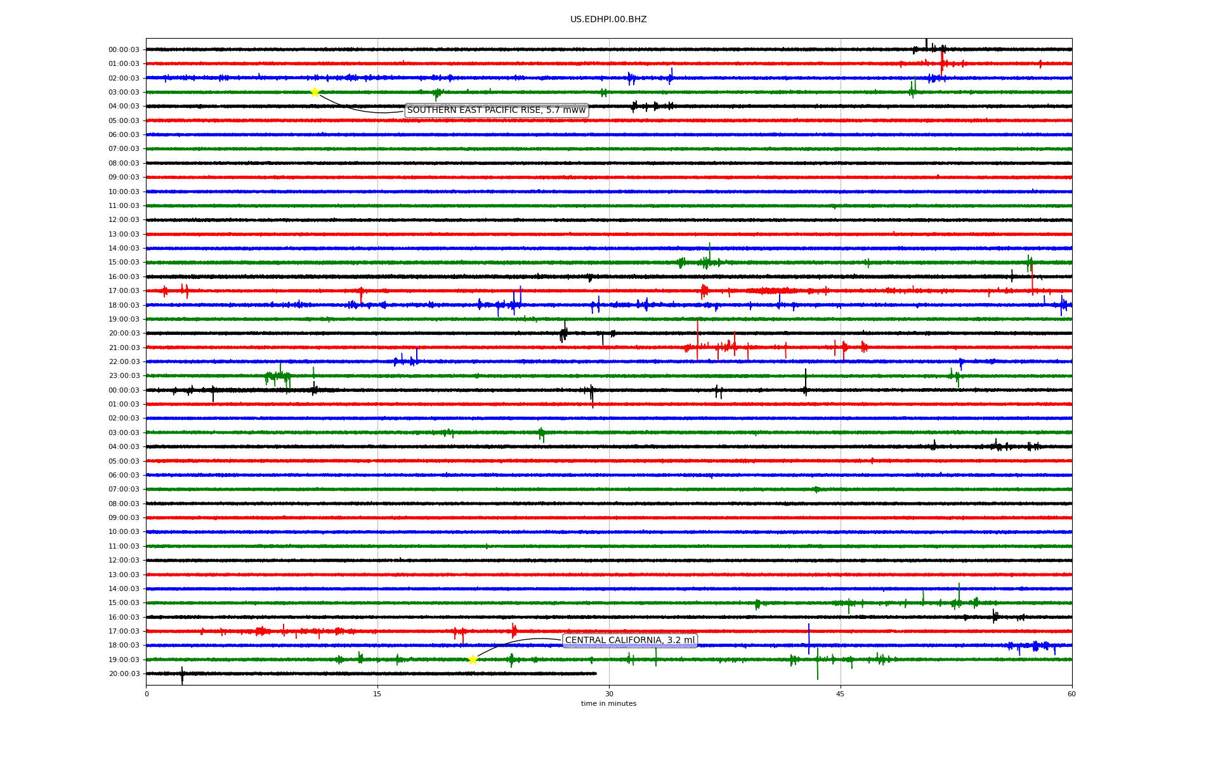
Task: Select the 23:00:03 trace row label
Action: click(x=124, y=376)
